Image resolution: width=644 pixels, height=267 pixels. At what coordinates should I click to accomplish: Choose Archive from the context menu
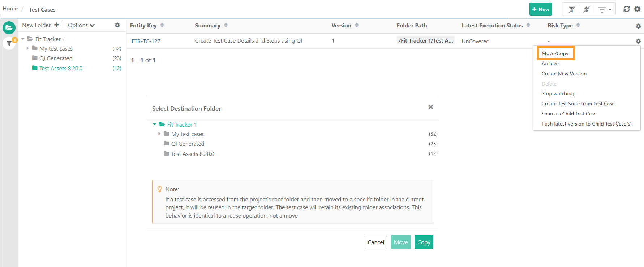pyautogui.click(x=550, y=64)
